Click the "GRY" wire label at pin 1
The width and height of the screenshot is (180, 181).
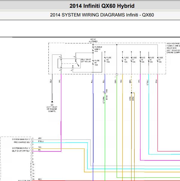click(x=40, y=138)
